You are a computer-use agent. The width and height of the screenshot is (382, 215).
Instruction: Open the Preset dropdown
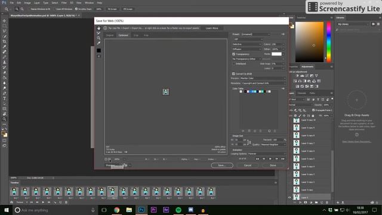point(255,35)
